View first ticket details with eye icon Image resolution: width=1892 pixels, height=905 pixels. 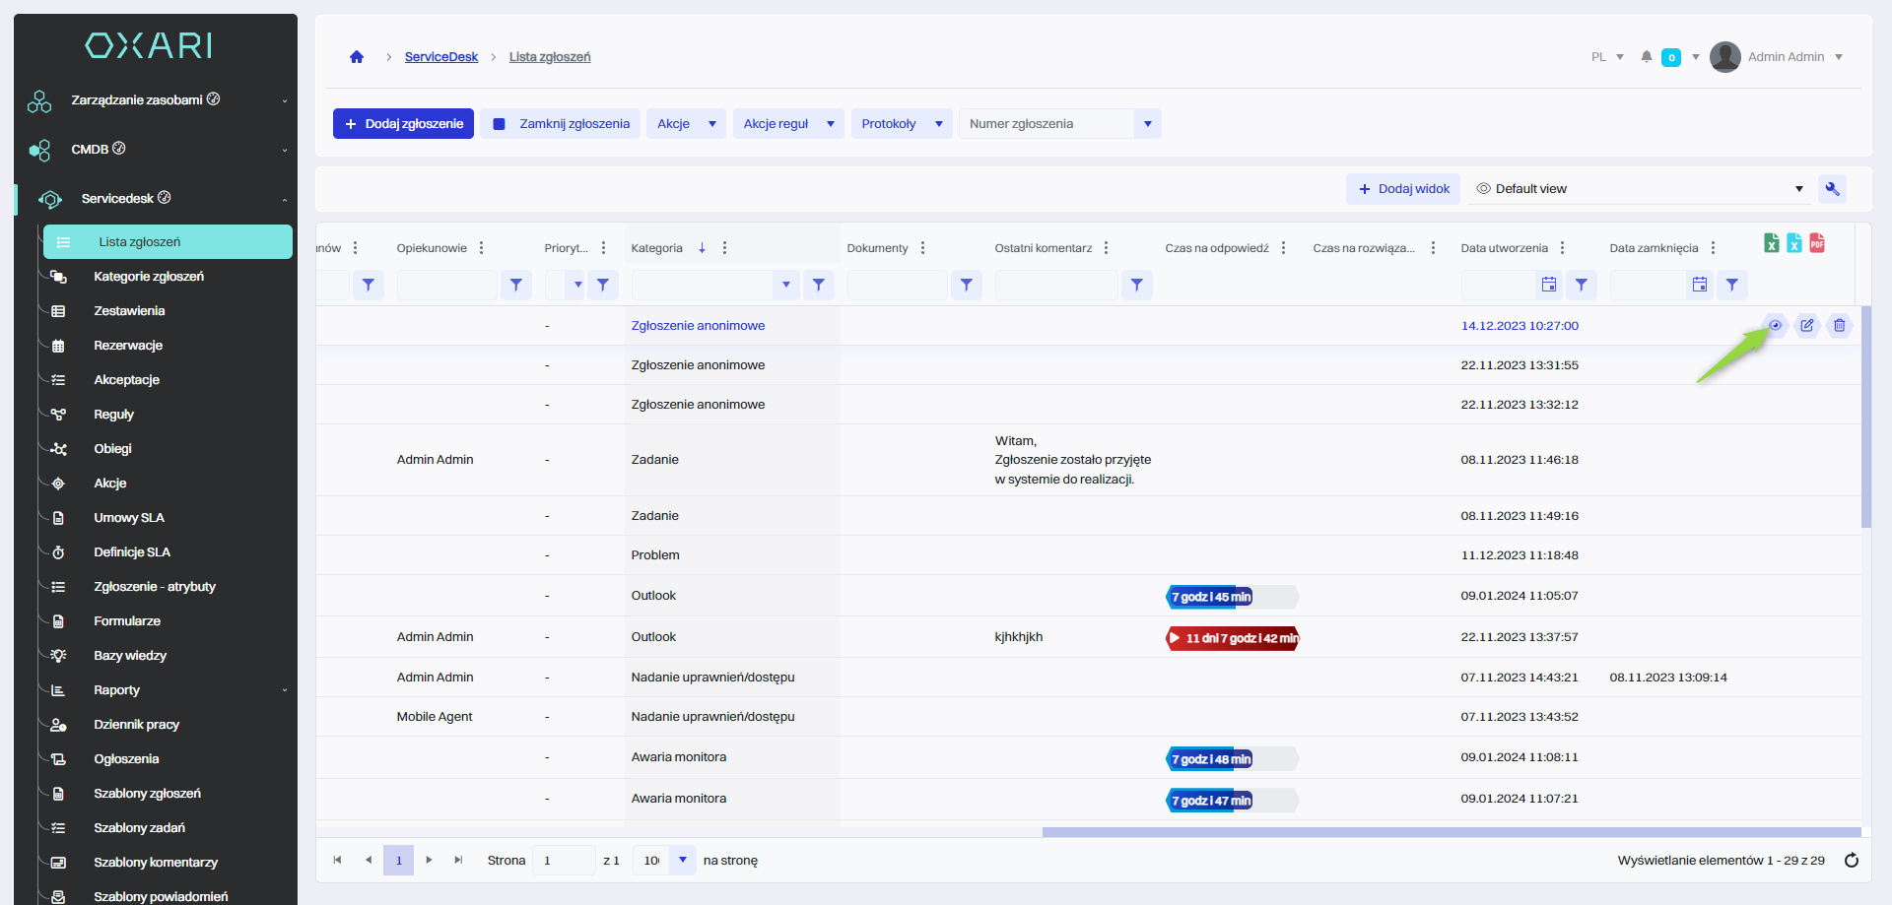point(1775,325)
